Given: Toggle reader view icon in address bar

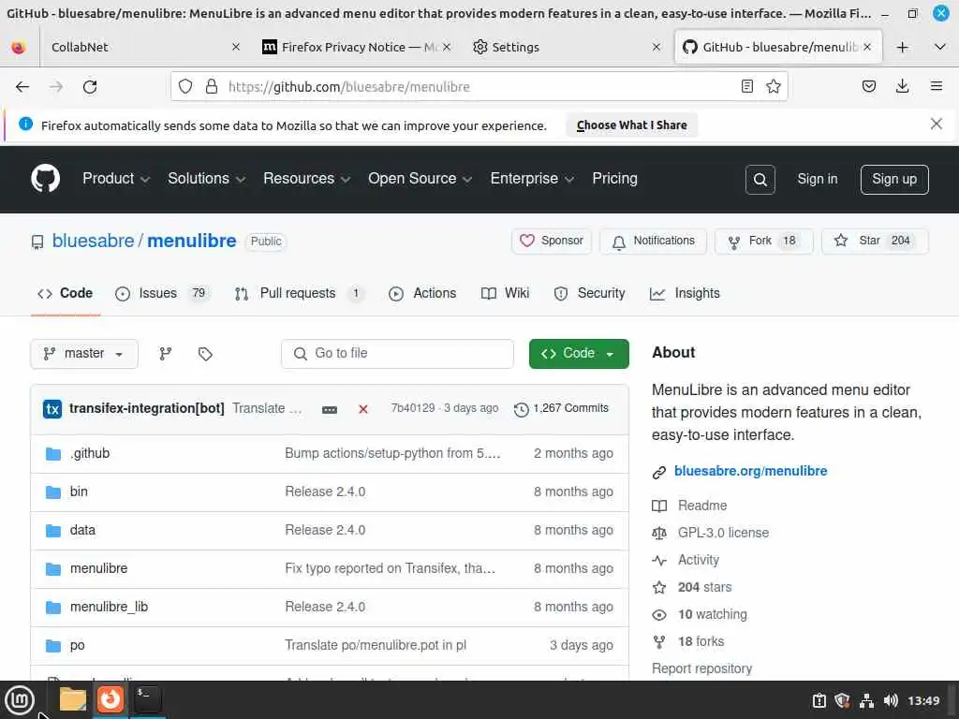Looking at the screenshot, I should click(x=746, y=86).
